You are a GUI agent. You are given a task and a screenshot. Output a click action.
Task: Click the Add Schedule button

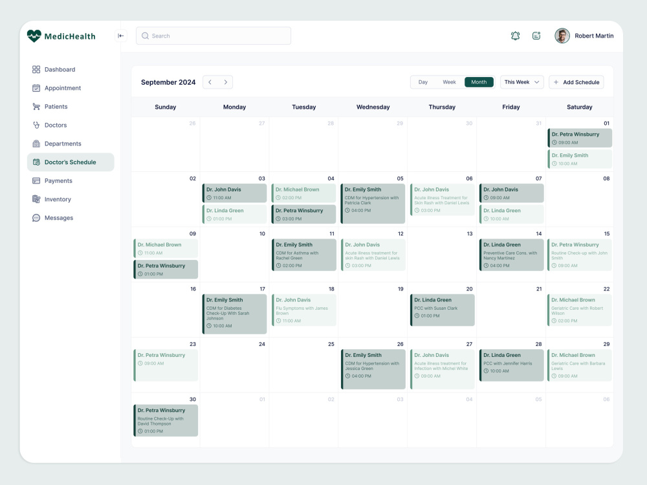[x=576, y=82]
